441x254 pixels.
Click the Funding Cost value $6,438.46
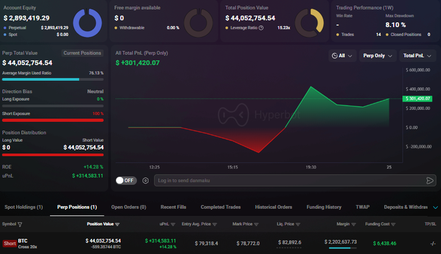385,244
